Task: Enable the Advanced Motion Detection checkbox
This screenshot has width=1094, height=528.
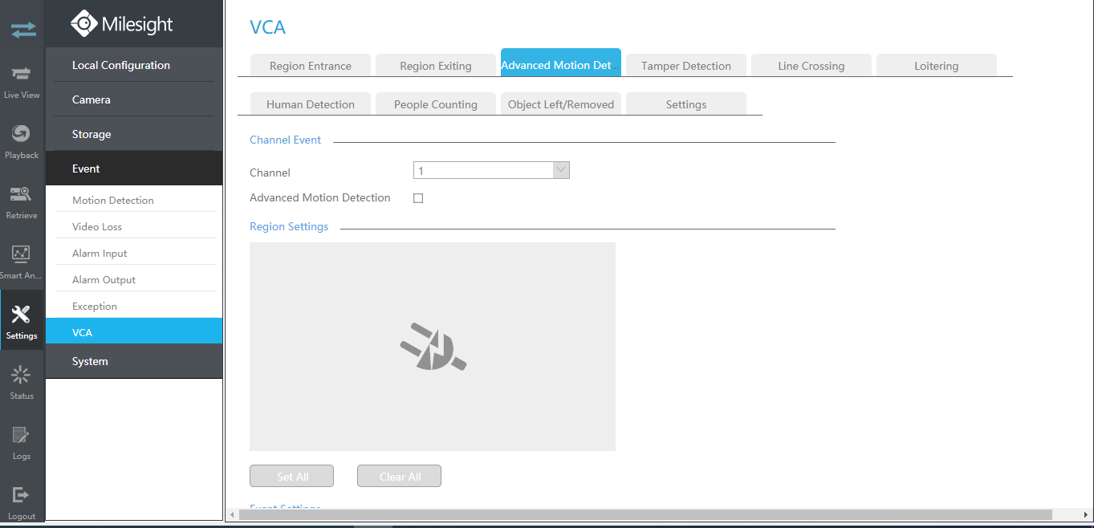Action: click(418, 198)
